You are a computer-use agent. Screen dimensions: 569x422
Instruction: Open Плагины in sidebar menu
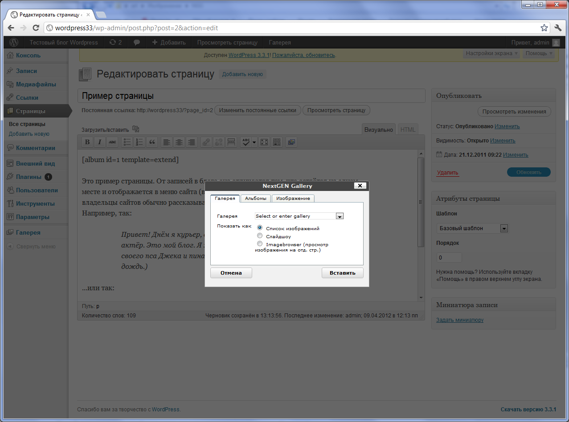29,177
